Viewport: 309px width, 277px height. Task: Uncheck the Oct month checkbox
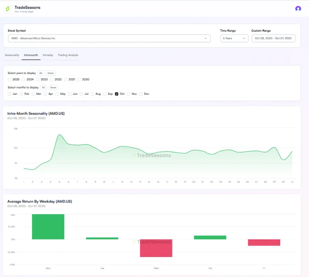(x=117, y=94)
